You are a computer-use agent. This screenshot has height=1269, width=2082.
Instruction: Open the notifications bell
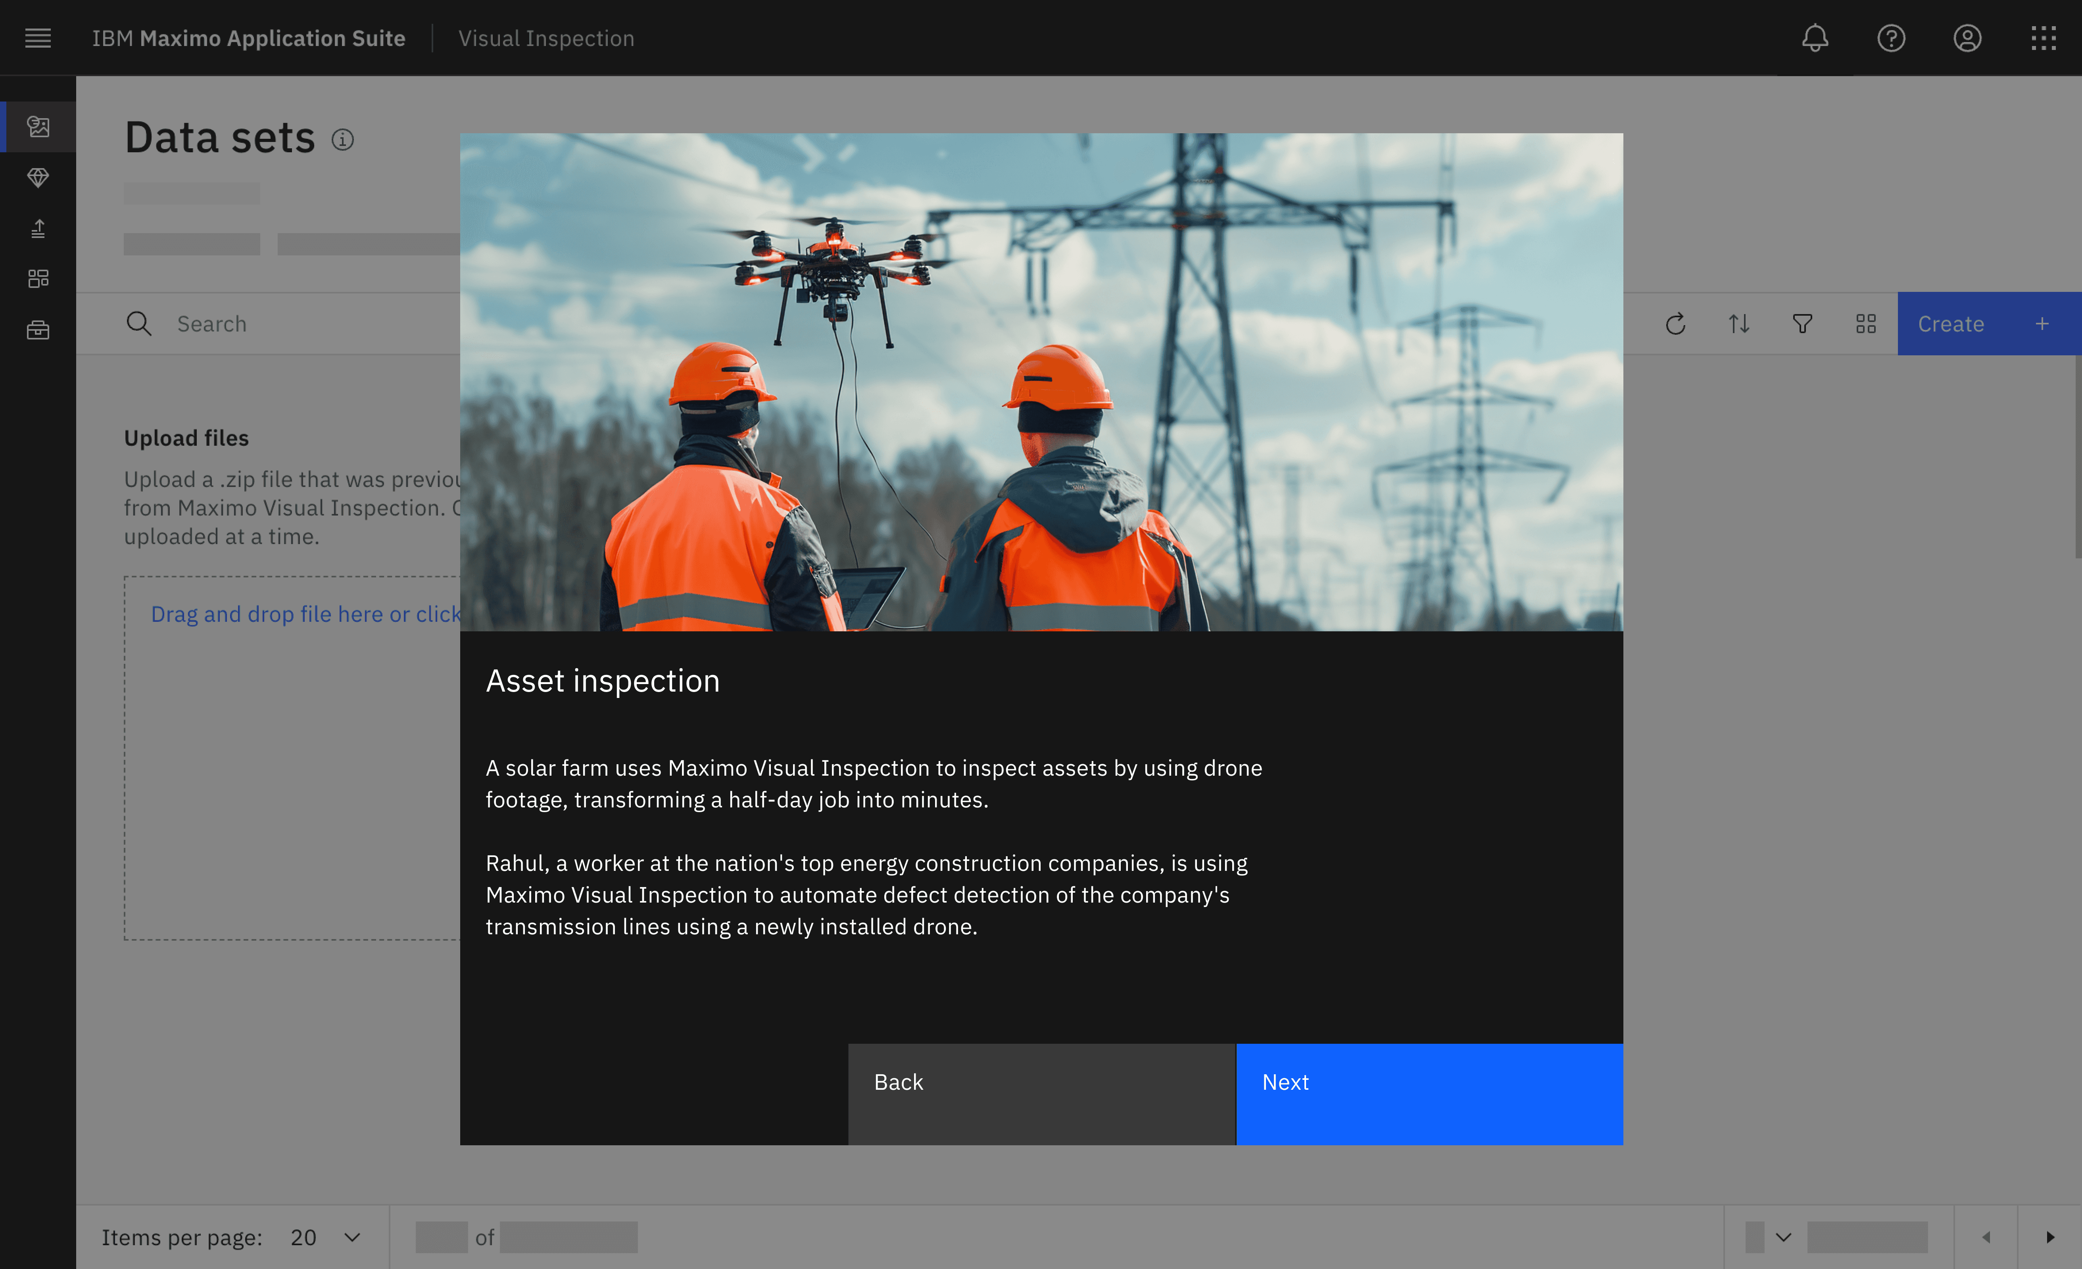tap(1814, 38)
